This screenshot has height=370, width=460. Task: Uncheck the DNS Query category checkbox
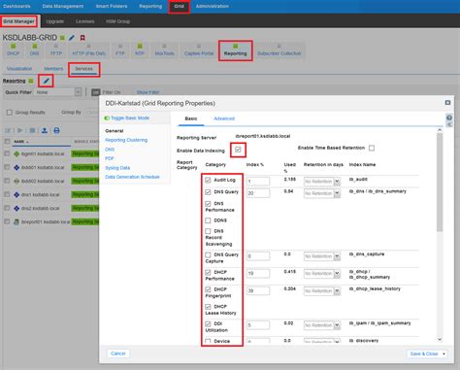click(208, 192)
